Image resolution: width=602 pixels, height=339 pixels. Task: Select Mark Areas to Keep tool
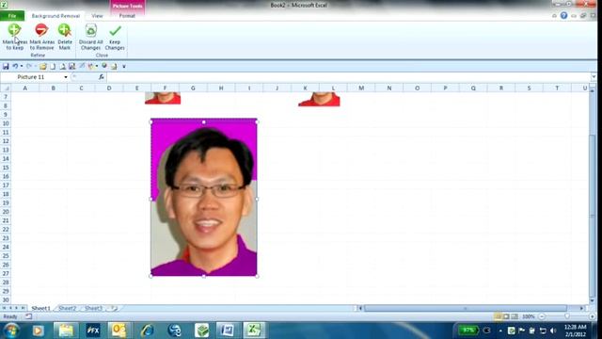click(15, 37)
